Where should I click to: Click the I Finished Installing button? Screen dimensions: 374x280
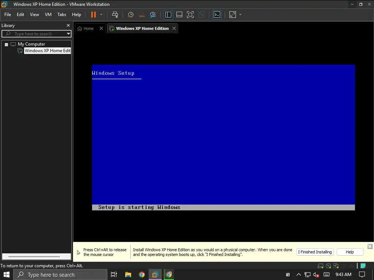point(314,252)
